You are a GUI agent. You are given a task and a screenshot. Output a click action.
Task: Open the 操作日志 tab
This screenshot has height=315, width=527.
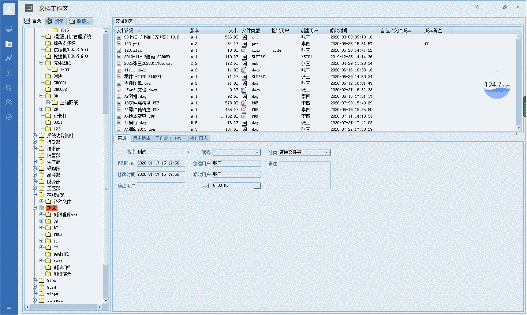click(x=199, y=138)
